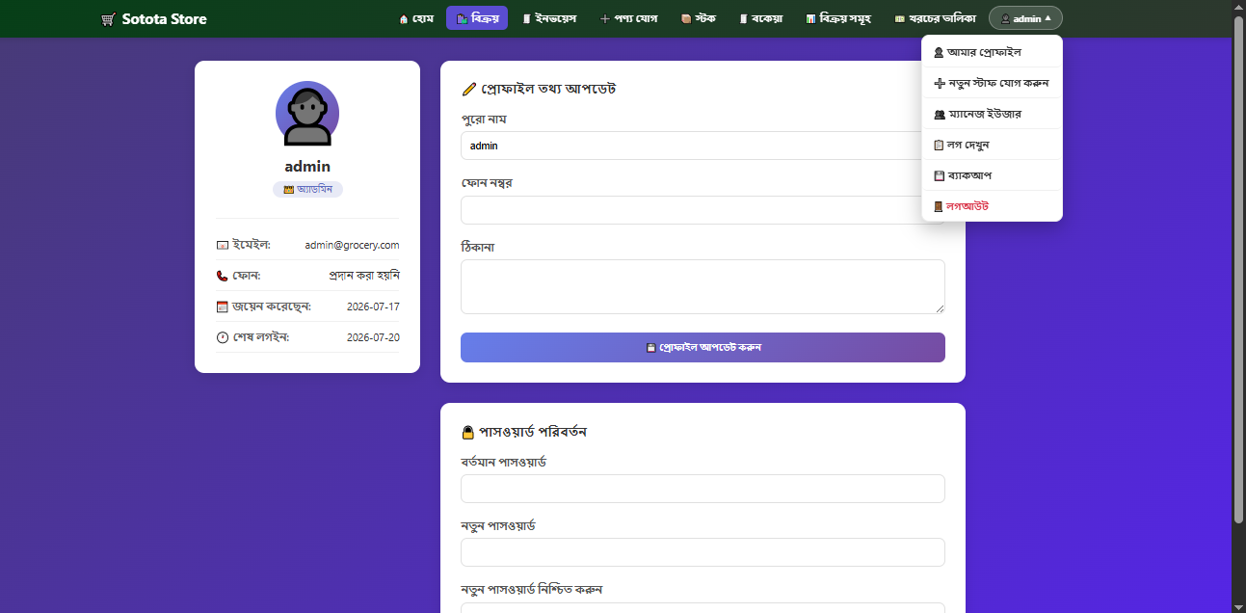Image resolution: width=1246 pixels, height=613 pixels.
Task: Click the অ্যাডমিন role badge
Action: click(307, 190)
